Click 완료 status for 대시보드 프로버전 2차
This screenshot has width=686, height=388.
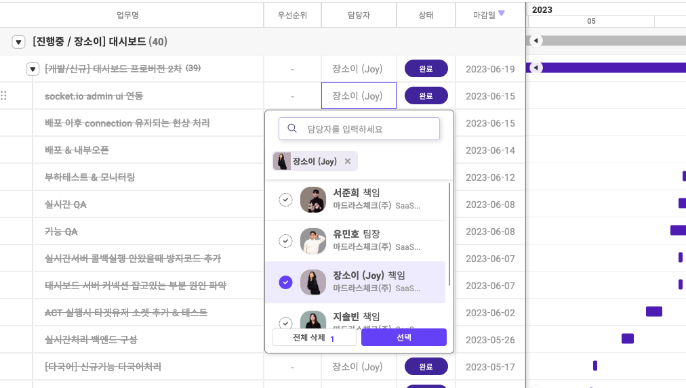point(426,68)
